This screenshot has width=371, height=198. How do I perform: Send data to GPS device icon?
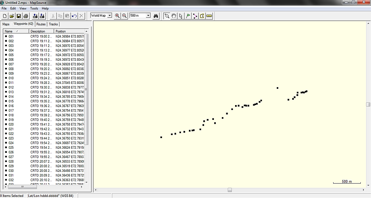point(35,16)
